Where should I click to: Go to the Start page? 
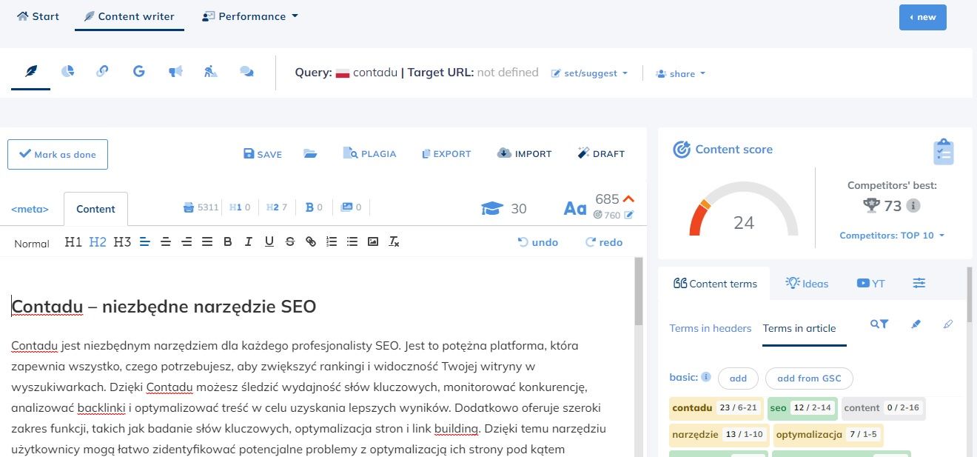[x=38, y=16]
